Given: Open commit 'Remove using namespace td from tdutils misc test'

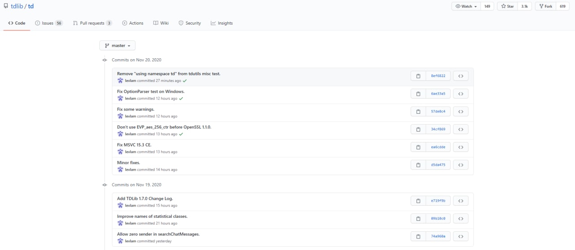Looking at the screenshot, I should click(168, 73).
